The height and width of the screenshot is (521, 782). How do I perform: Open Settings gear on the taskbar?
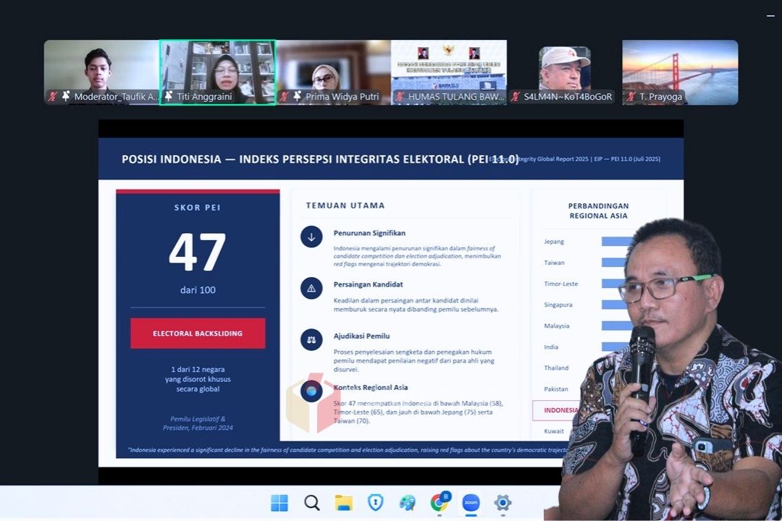tap(503, 503)
